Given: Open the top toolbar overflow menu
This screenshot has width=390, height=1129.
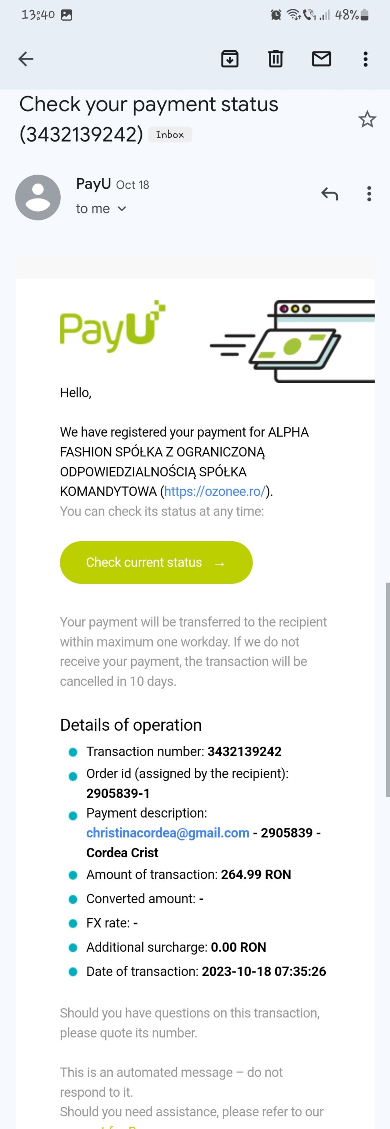Looking at the screenshot, I should click(365, 59).
